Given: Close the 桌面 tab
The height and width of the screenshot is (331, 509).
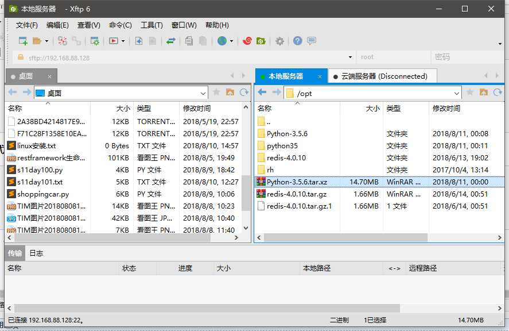Looking at the screenshot, I should [x=50, y=77].
